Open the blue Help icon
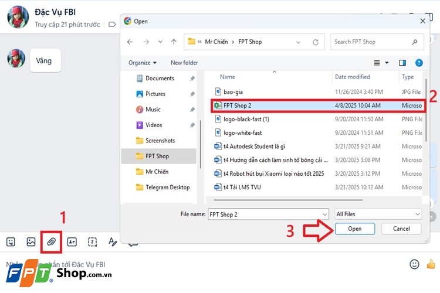The width and height of the screenshot is (440, 293). pyautogui.click(x=419, y=63)
